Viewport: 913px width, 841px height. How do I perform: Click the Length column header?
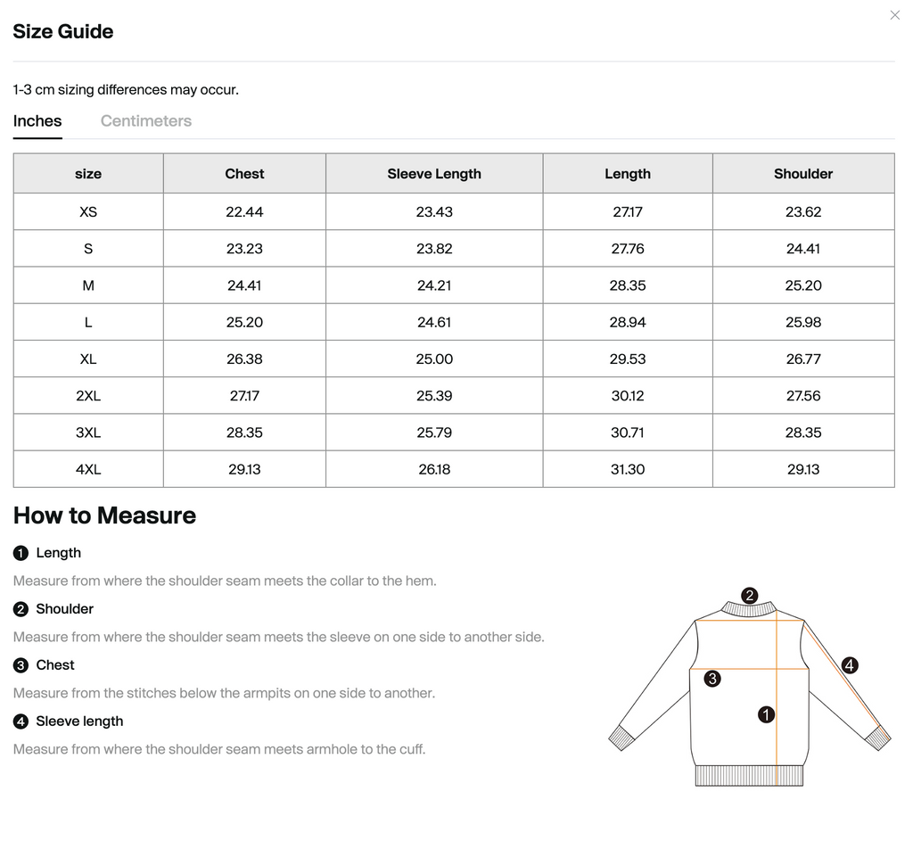pos(628,174)
